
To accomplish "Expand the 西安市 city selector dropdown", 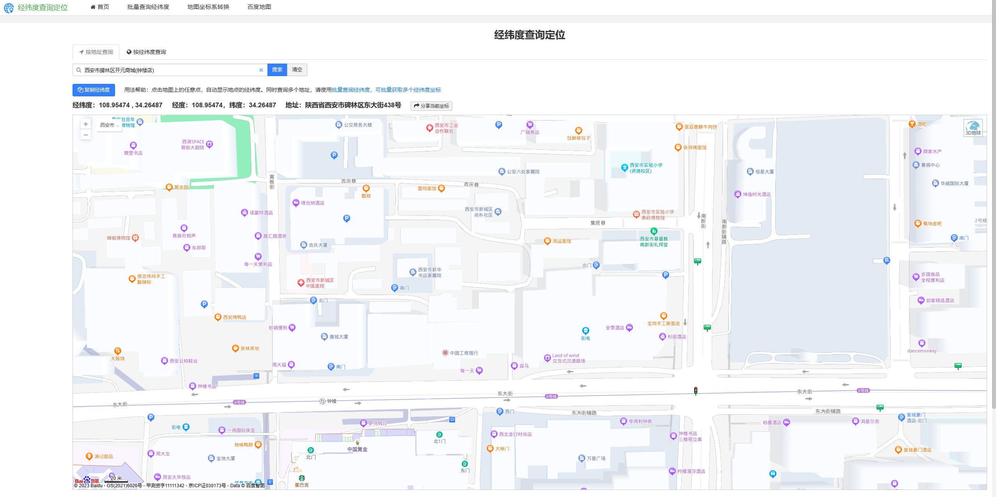I will click(x=109, y=125).
